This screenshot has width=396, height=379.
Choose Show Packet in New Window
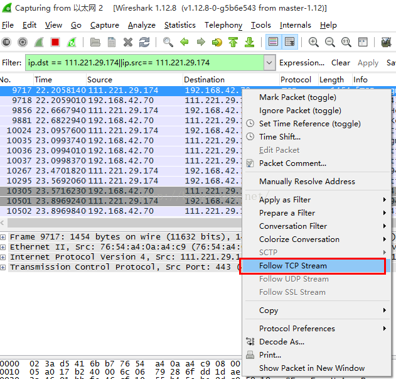tap(317, 368)
